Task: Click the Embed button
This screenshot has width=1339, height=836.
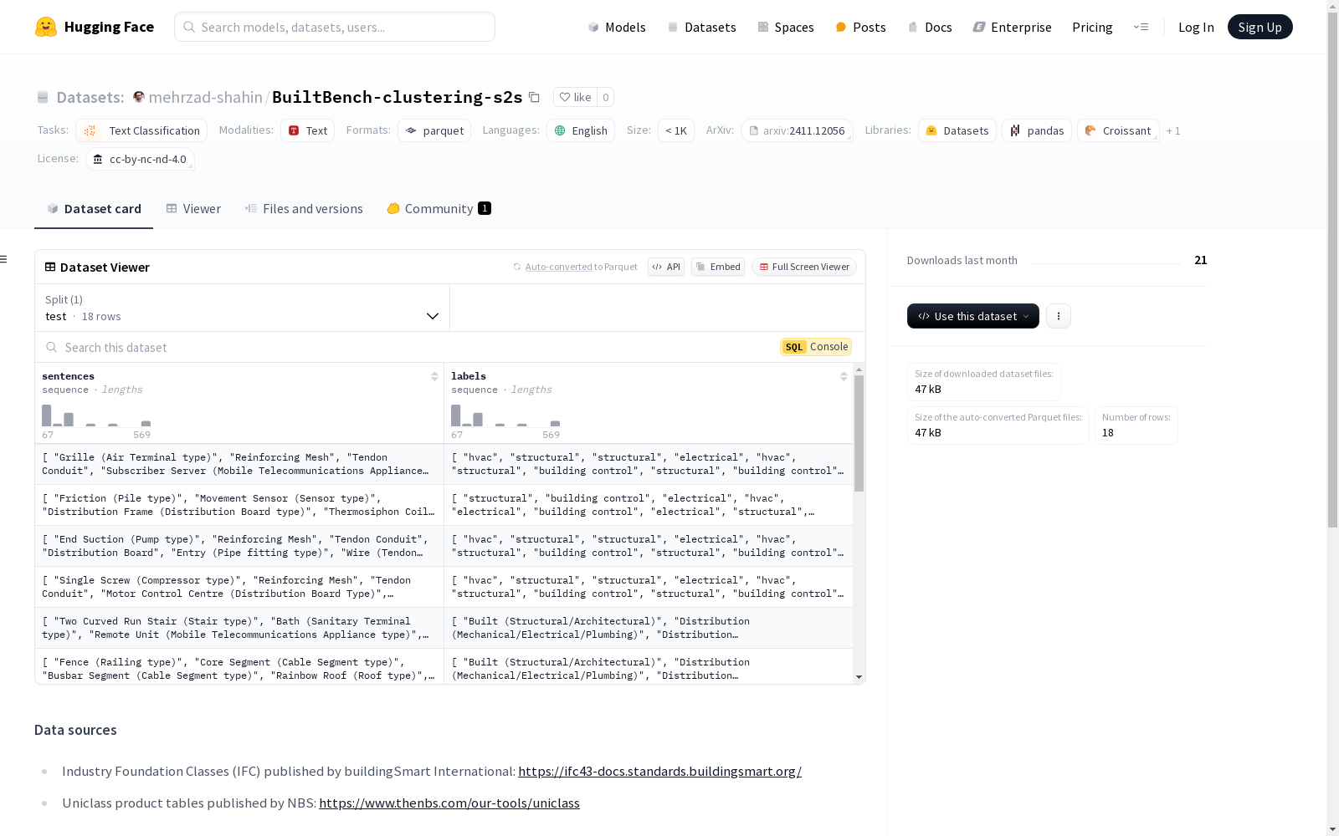Action: pos(718,267)
